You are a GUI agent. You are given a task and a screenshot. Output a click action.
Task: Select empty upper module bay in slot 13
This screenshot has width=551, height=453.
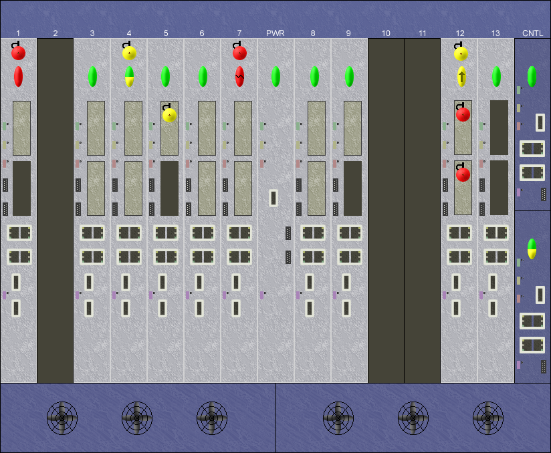click(x=500, y=128)
